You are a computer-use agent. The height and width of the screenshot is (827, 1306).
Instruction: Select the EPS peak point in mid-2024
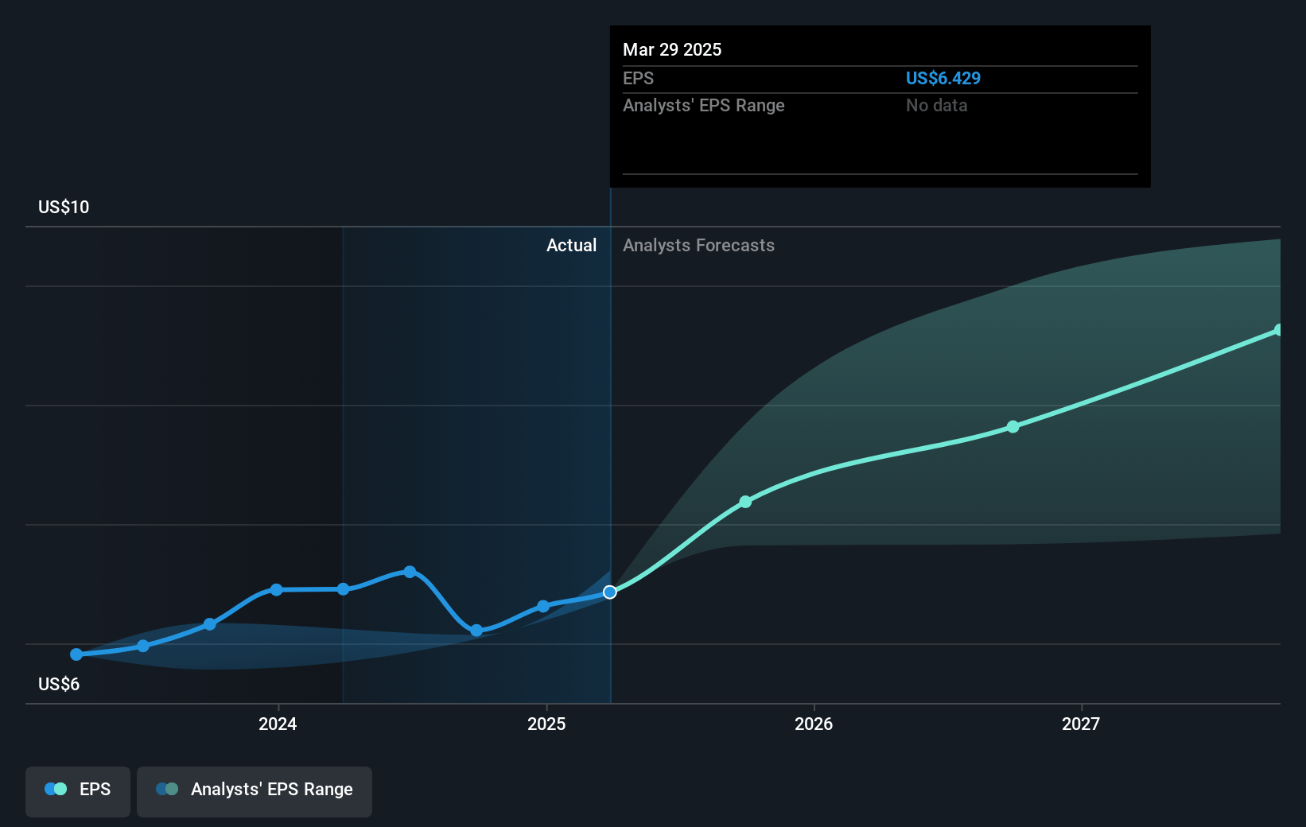410,572
